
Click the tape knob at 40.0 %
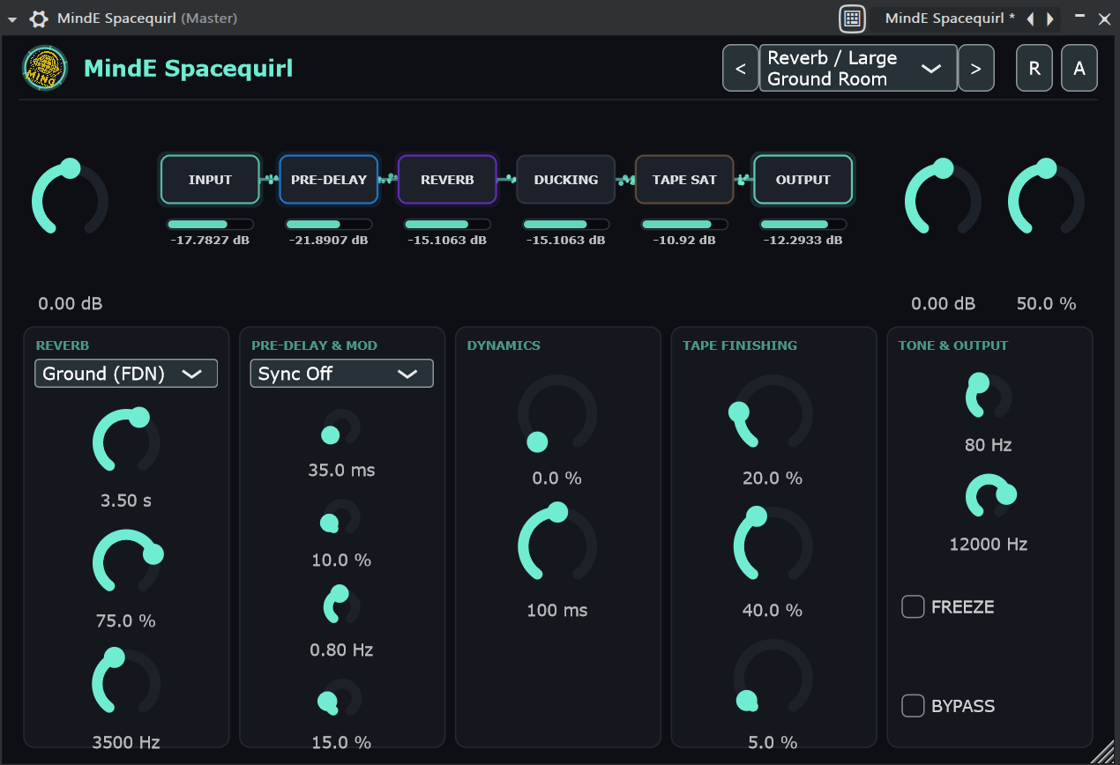pos(773,546)
